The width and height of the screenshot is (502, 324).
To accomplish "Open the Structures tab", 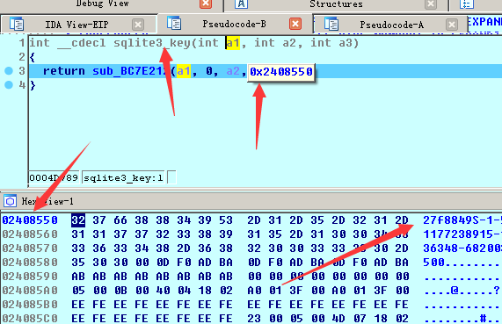I will pos(336,4).
